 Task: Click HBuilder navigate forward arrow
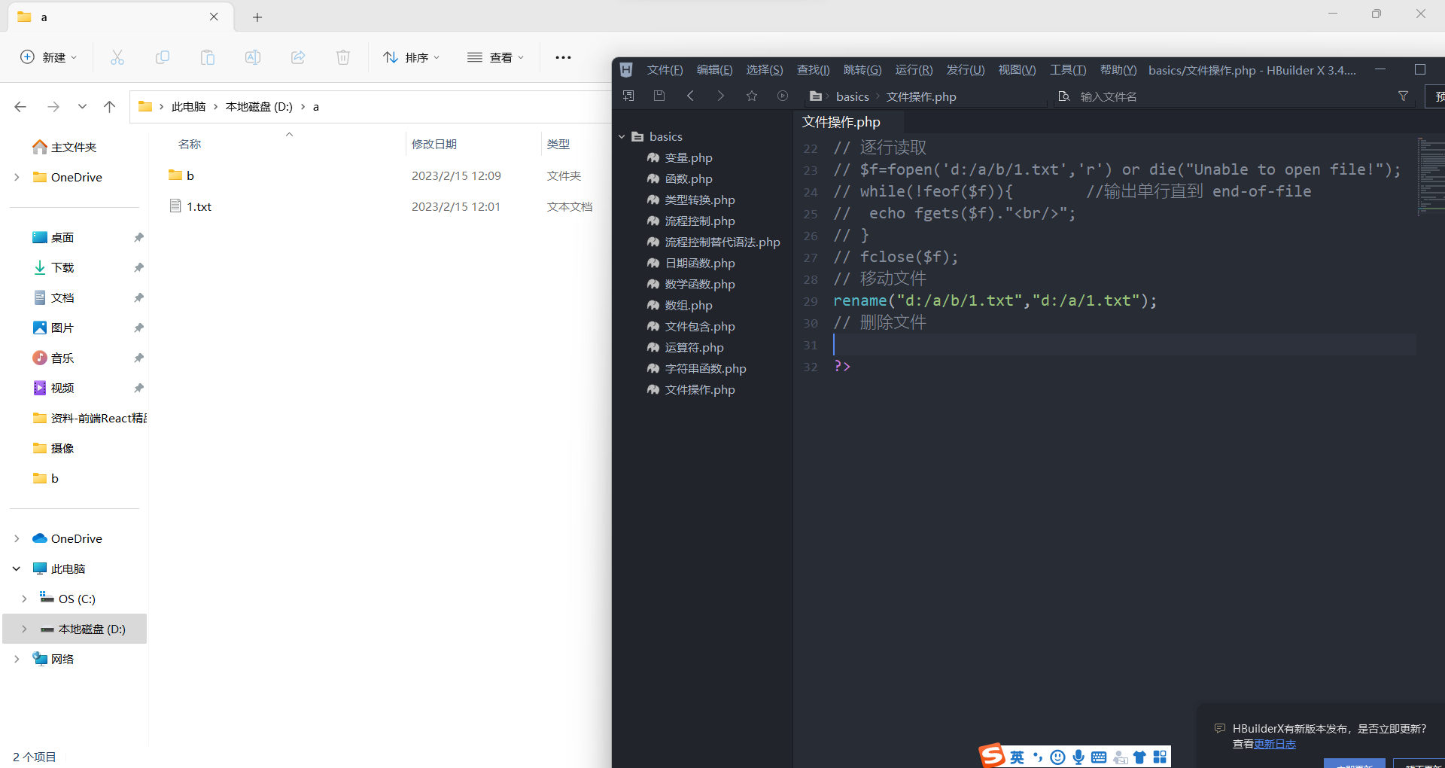click(720, 96)
